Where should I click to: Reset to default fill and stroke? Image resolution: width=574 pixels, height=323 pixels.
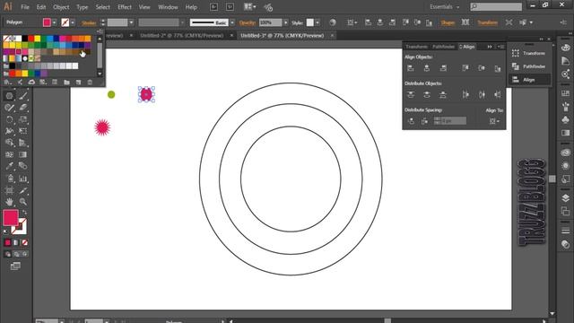pos(5,231)
